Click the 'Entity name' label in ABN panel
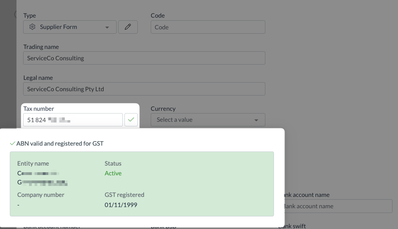Image resolution: width=398 pixels, height=229 pixels. coord(33,164)
